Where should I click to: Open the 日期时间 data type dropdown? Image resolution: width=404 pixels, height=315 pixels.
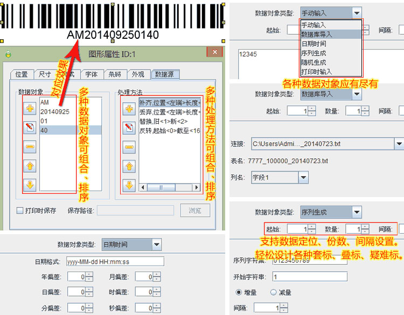point(156,244)
